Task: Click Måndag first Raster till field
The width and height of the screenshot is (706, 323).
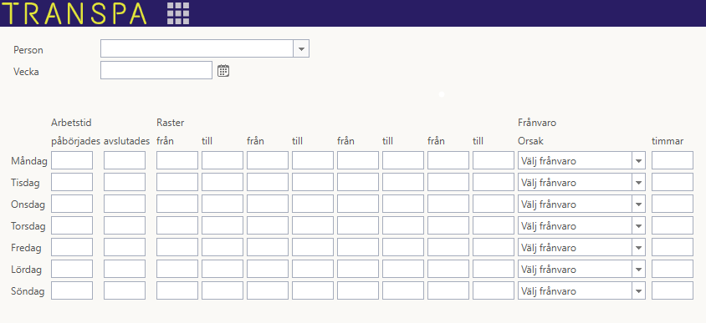Action: 223,160
